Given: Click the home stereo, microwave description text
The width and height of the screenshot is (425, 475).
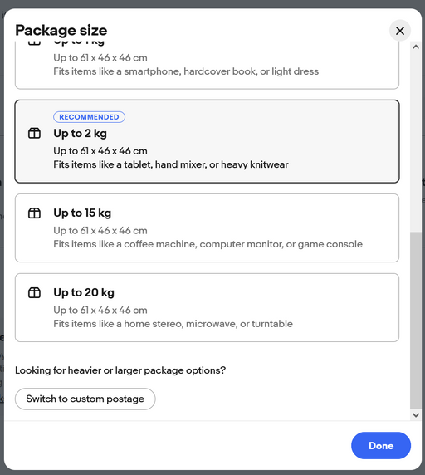Looking at the screenshot, I should click(173, 324).
